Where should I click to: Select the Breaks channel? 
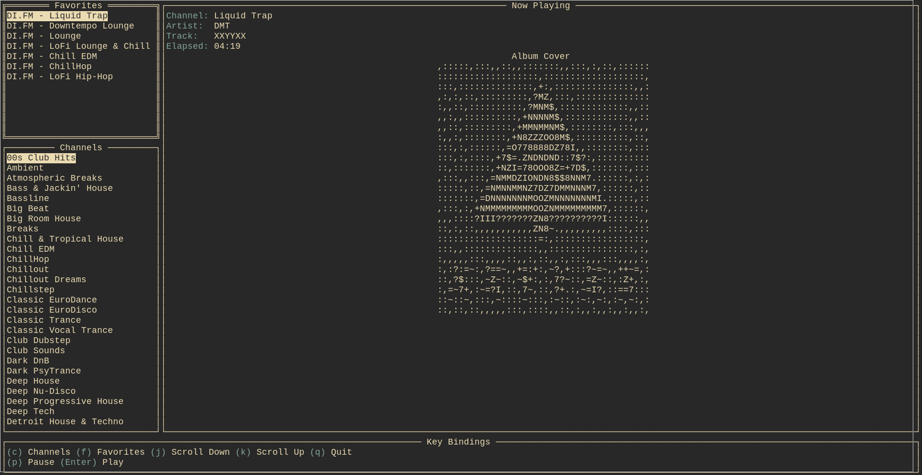click(x=23, y=229)
